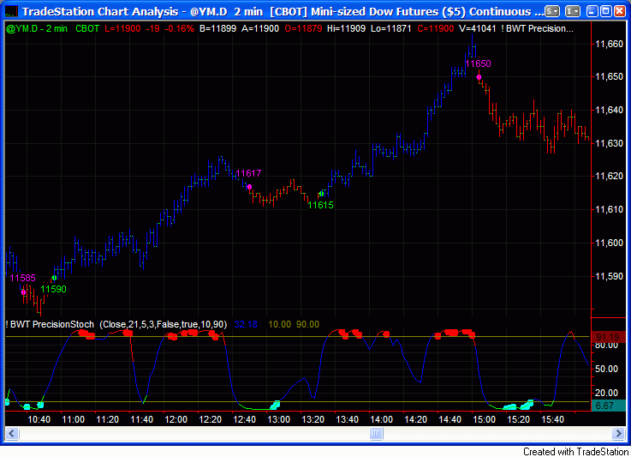Click the 'Lo=11871' low value
The height and width of the screenshot is (457, 631).
point(391,28)
